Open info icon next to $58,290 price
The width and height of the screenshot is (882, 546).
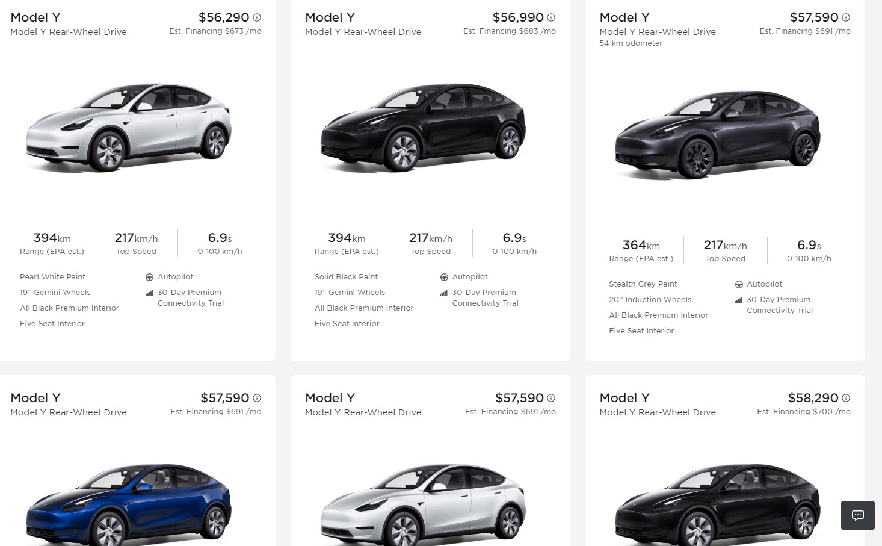click(846, 398)
